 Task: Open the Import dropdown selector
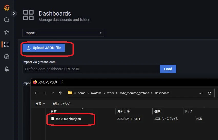tap(63, 33)
